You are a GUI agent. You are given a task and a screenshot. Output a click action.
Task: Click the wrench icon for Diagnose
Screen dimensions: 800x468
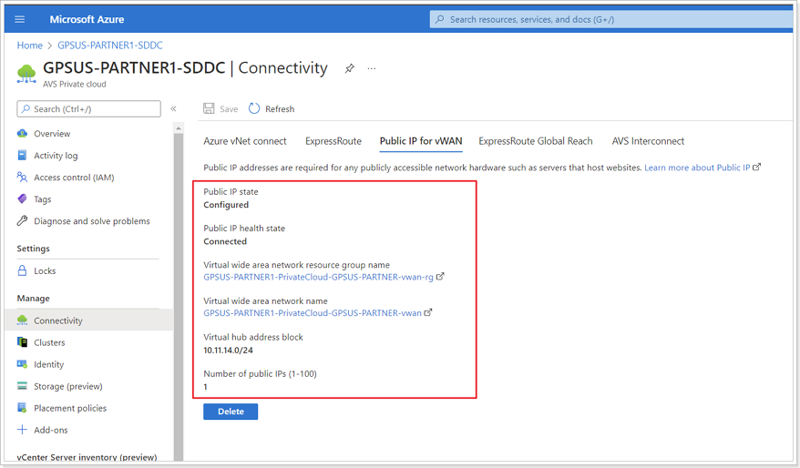point(22,220)
